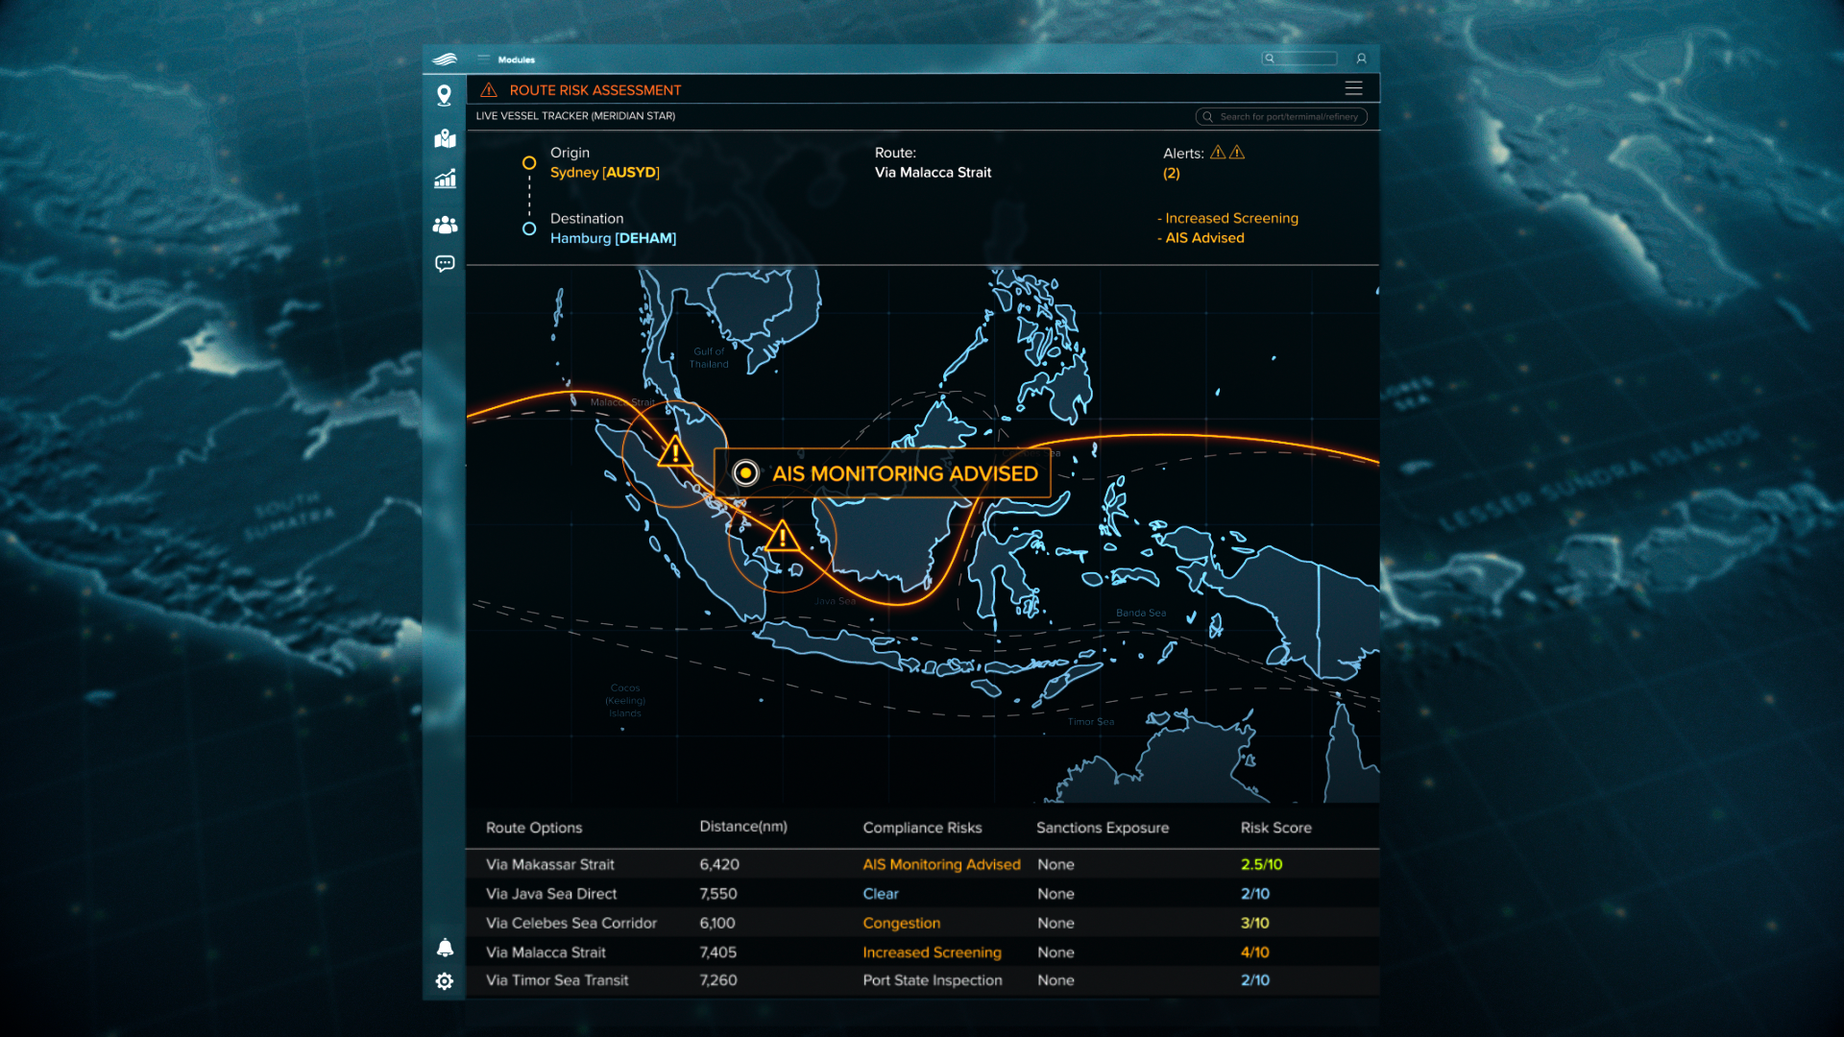
Task: Switch to the Live Vessel Tracker tab
Action: (x=573, y=115)
